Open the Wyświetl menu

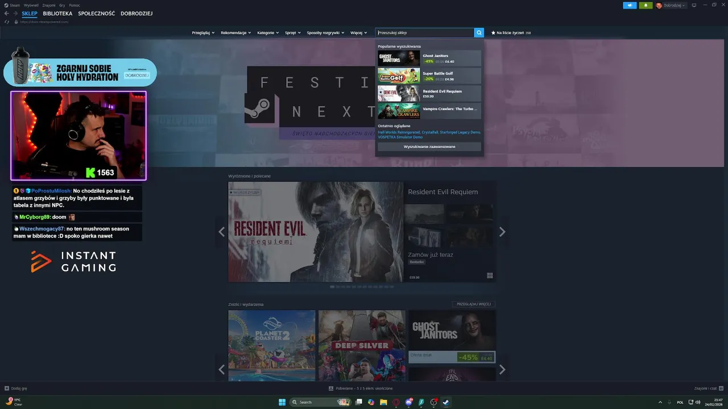click(31, 5)
